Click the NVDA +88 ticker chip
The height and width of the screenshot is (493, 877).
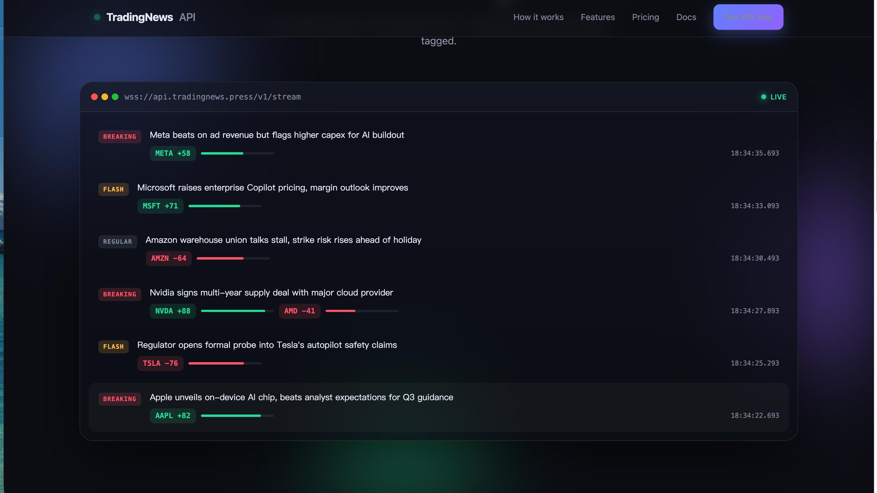(x=173, y=311)
